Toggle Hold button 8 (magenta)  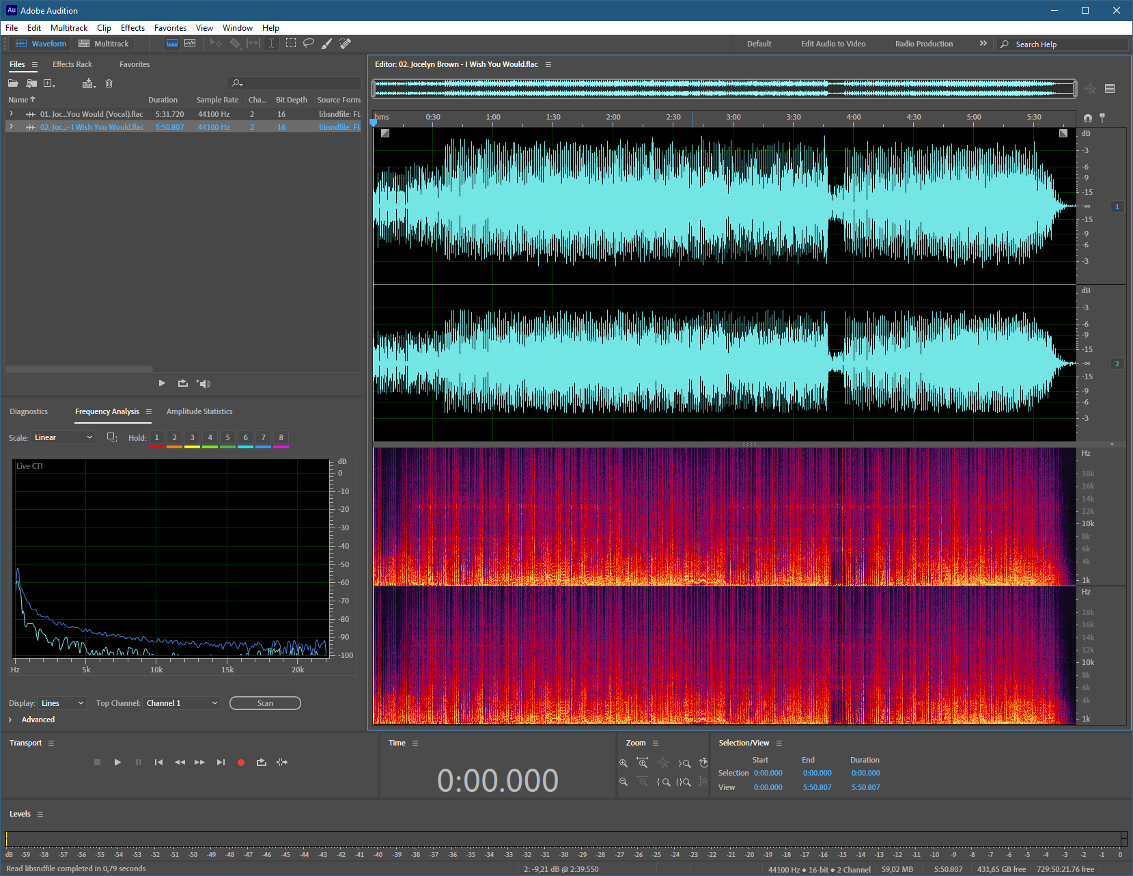tap(281, 438)
